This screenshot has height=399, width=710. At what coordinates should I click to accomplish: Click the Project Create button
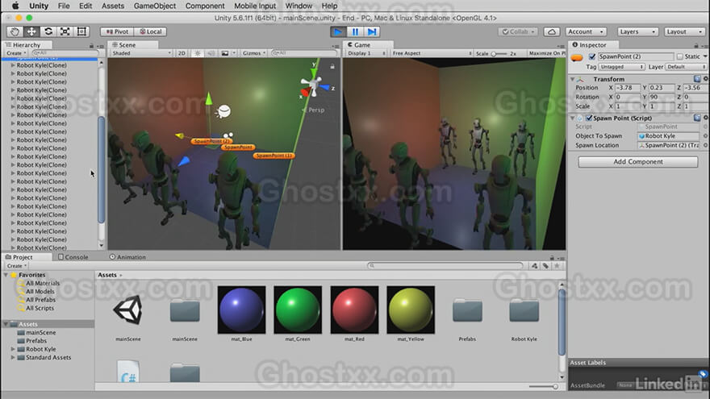[x=16, y=265]
